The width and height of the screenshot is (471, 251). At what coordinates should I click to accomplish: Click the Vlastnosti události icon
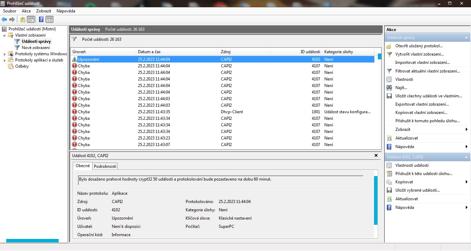pyautogui.click(x=389, y=165)
